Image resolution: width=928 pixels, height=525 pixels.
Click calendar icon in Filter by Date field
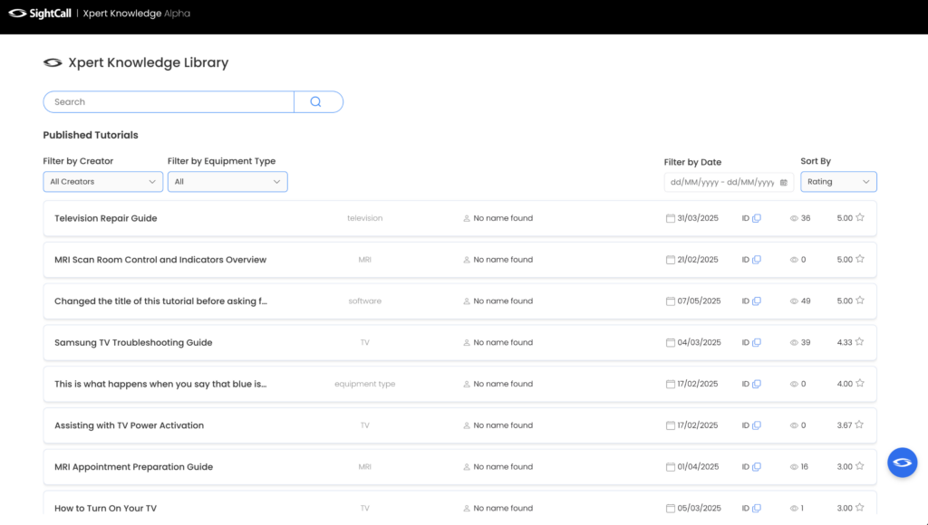784,182
